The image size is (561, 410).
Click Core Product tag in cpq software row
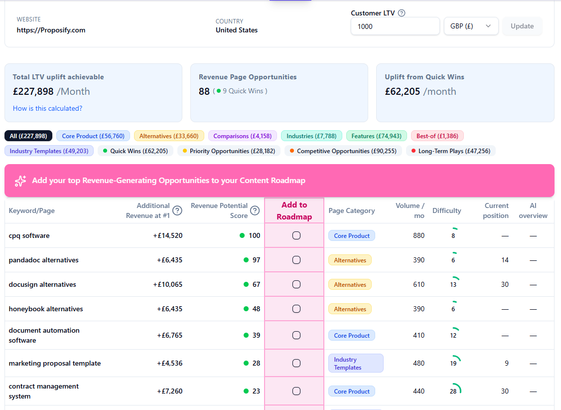(x=352, y=235)
